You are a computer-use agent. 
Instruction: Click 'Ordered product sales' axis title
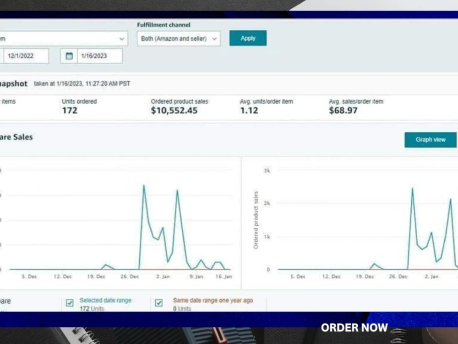coord(256,220)
